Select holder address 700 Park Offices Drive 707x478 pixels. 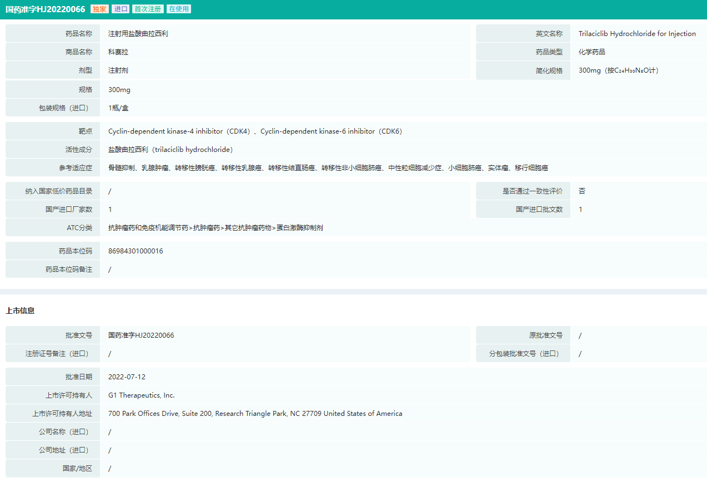255,414
